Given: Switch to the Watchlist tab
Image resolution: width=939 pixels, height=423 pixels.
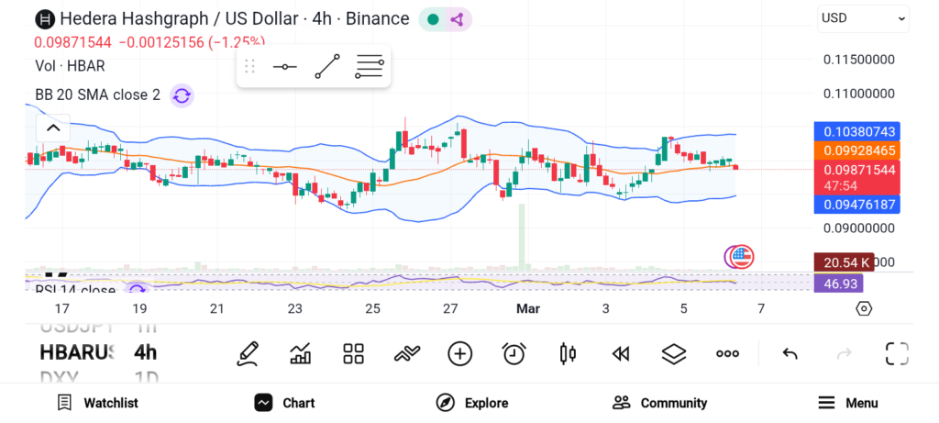Looking at the screenshot, I should coord(97,403).
